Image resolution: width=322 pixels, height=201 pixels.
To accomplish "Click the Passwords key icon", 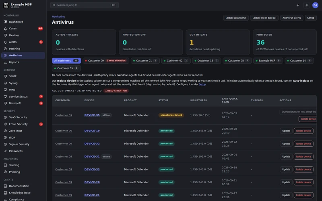I will [x=5, y=151].
